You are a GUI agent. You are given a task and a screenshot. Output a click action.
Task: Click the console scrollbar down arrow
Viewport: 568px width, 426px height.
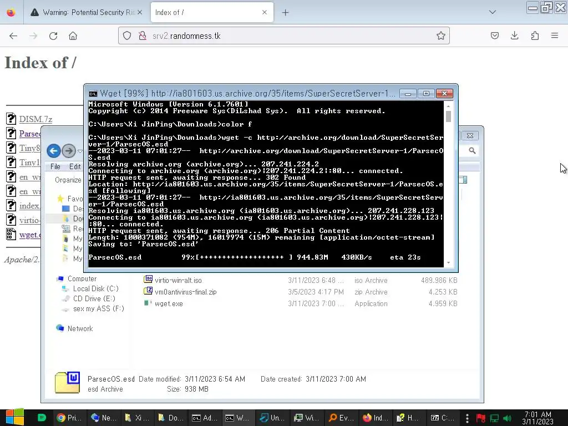(448, 262)
